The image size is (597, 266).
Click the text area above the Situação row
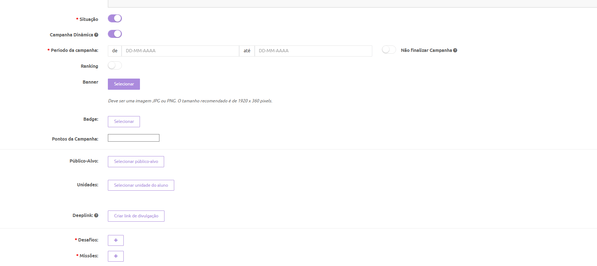[352, 3]
